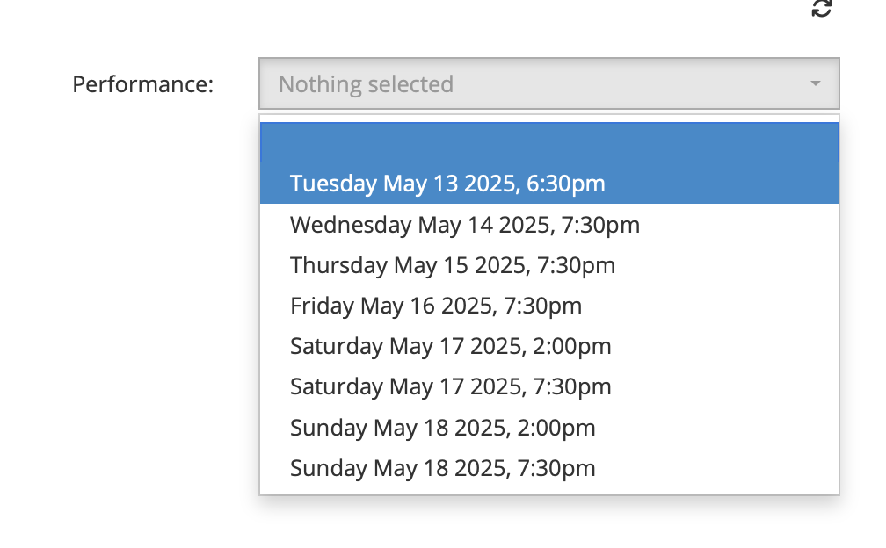Collapse list via 'Nothing selected' text

(x=366, y=85)
